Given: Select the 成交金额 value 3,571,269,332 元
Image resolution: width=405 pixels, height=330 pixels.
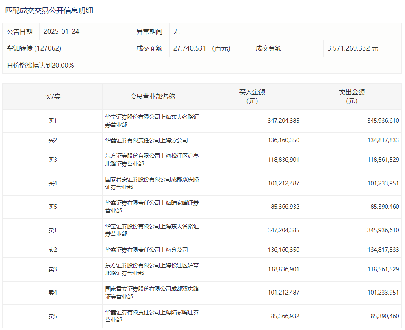Looking at the screenshot, I should [353, 48].
